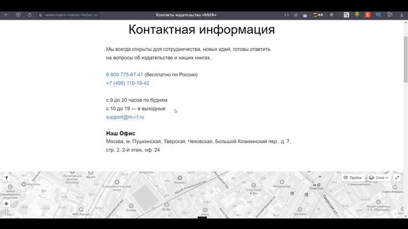Click the Тверская metro station marker on map
This screenshot has width=408, height=229.
(x=316, y=186)
